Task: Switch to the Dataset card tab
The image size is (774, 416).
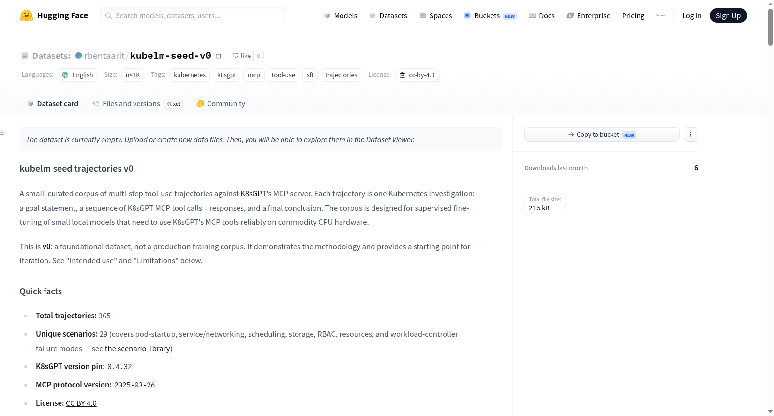Action: [52, 104]
